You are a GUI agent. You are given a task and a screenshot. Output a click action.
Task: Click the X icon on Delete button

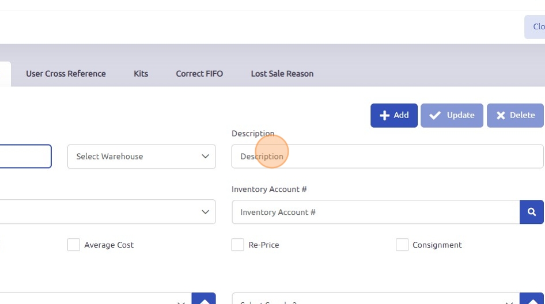coord(501,115)
